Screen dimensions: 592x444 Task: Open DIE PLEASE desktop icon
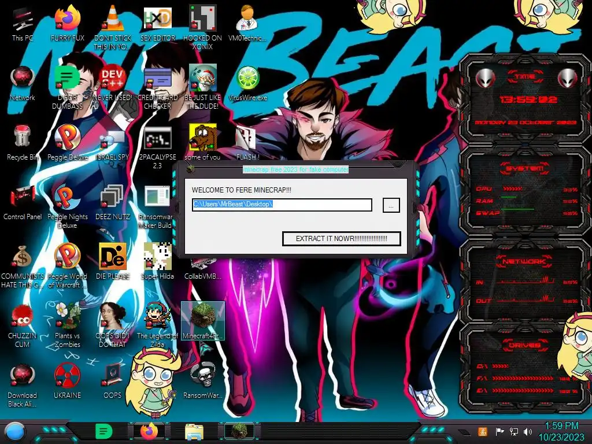113,262
